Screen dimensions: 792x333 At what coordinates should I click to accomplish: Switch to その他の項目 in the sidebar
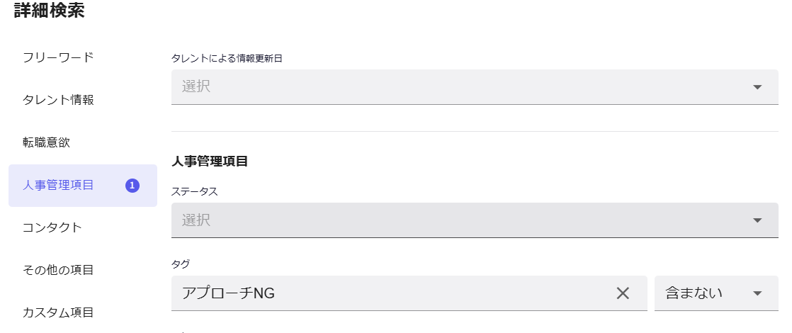click(58, 270)
